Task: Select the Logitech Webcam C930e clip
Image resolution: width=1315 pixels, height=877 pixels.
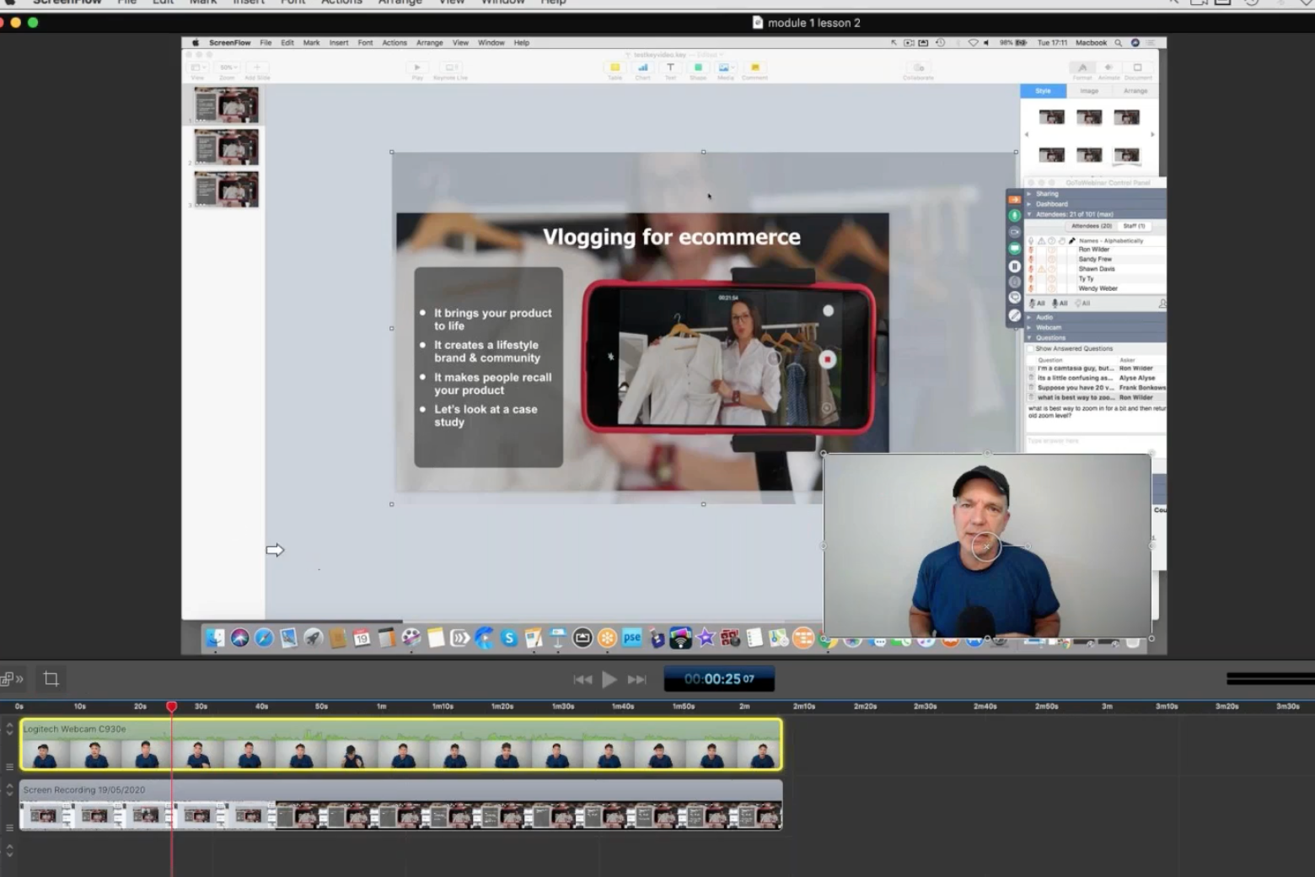Action: pos(401,745)
